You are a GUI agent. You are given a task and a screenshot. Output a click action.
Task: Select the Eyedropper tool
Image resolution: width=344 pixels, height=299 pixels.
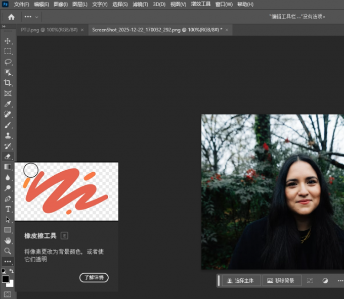coord(8,104)
